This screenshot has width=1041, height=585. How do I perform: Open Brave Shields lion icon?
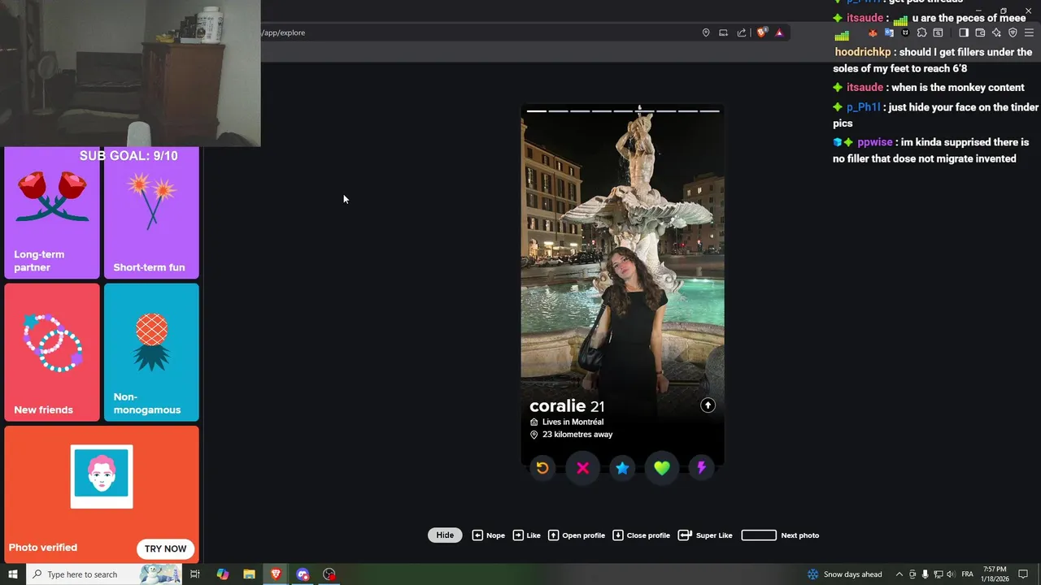pos(762,32)
